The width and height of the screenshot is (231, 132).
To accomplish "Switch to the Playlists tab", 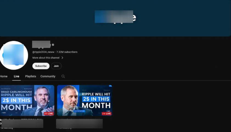I will 30,76.
